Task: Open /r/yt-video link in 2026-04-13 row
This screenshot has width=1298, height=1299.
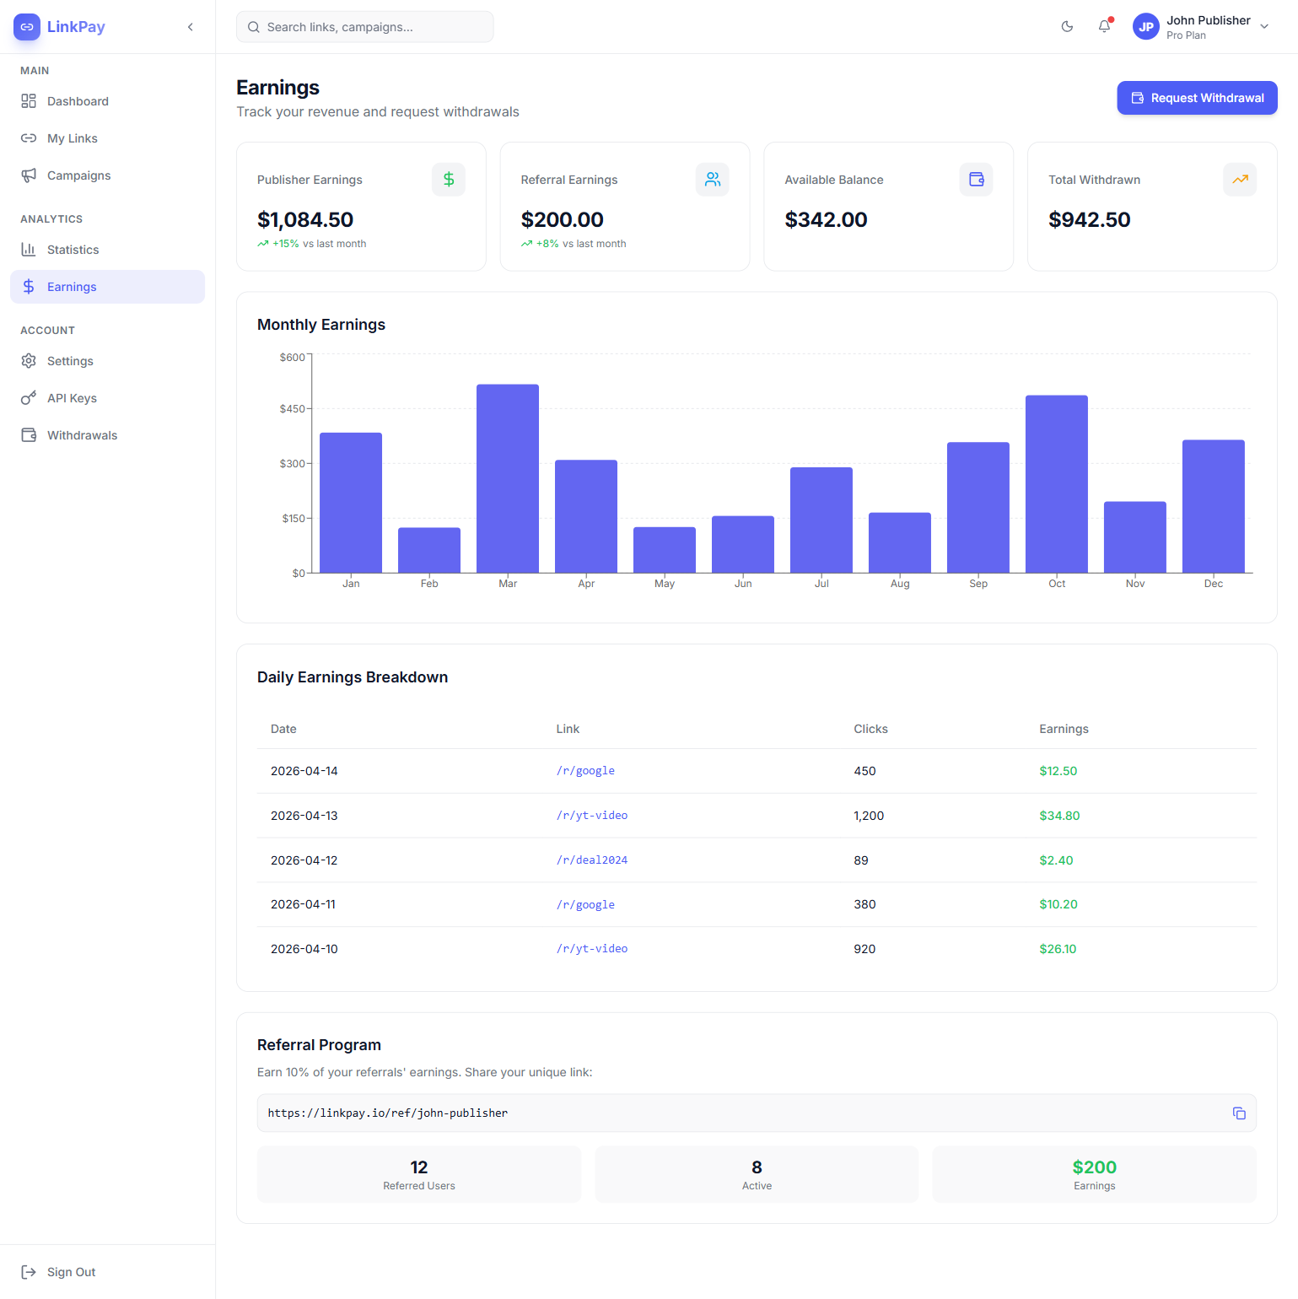Action: click(x=592, y=816)
